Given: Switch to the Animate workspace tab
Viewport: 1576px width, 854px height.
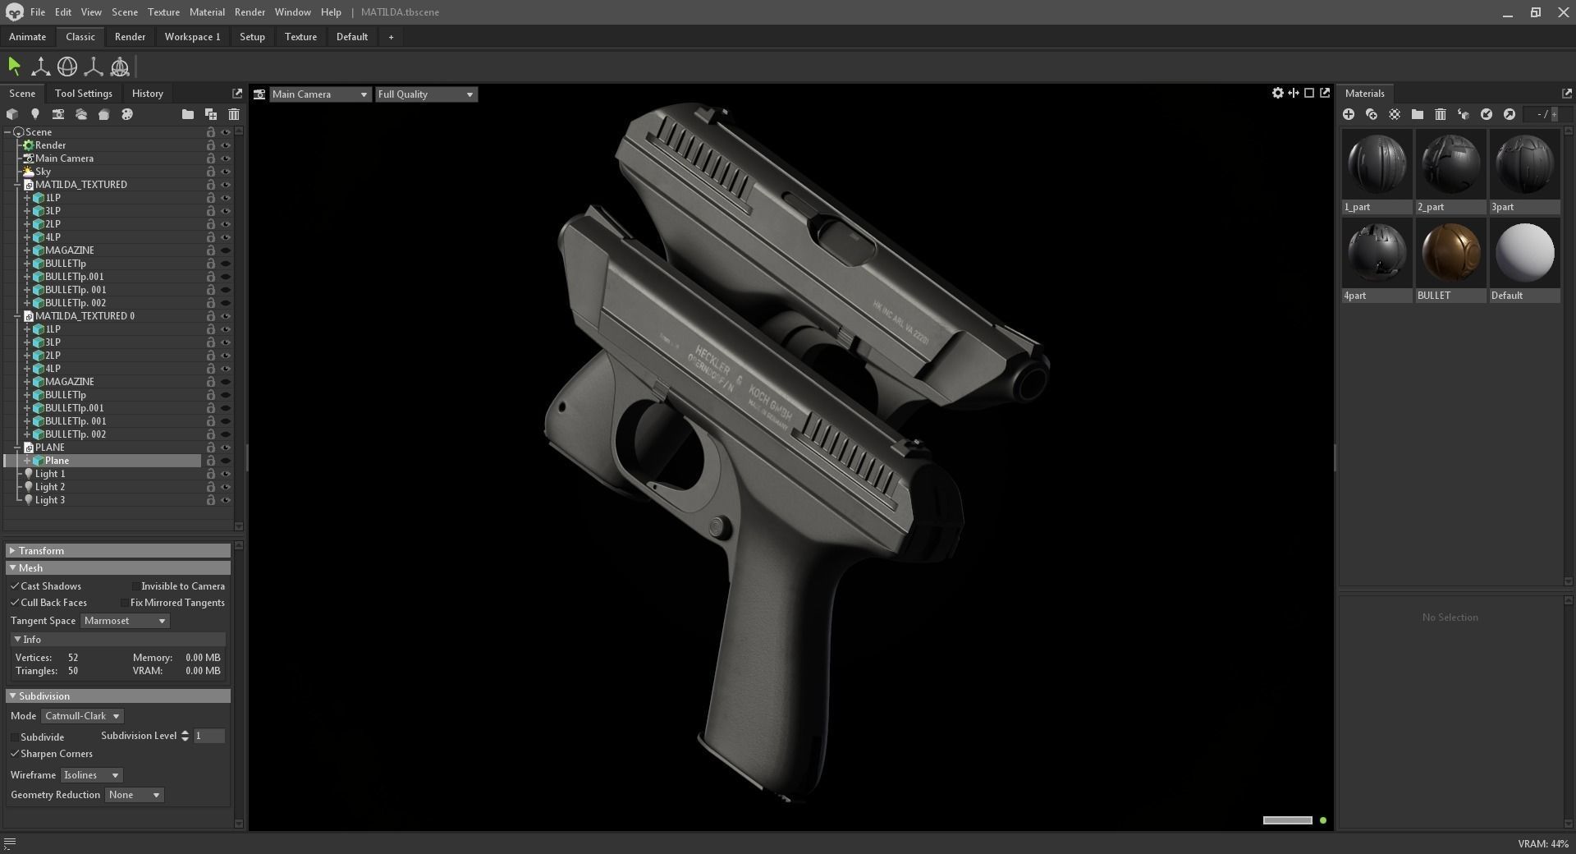Looking at the screenshot, I should (x=27, y=37).
